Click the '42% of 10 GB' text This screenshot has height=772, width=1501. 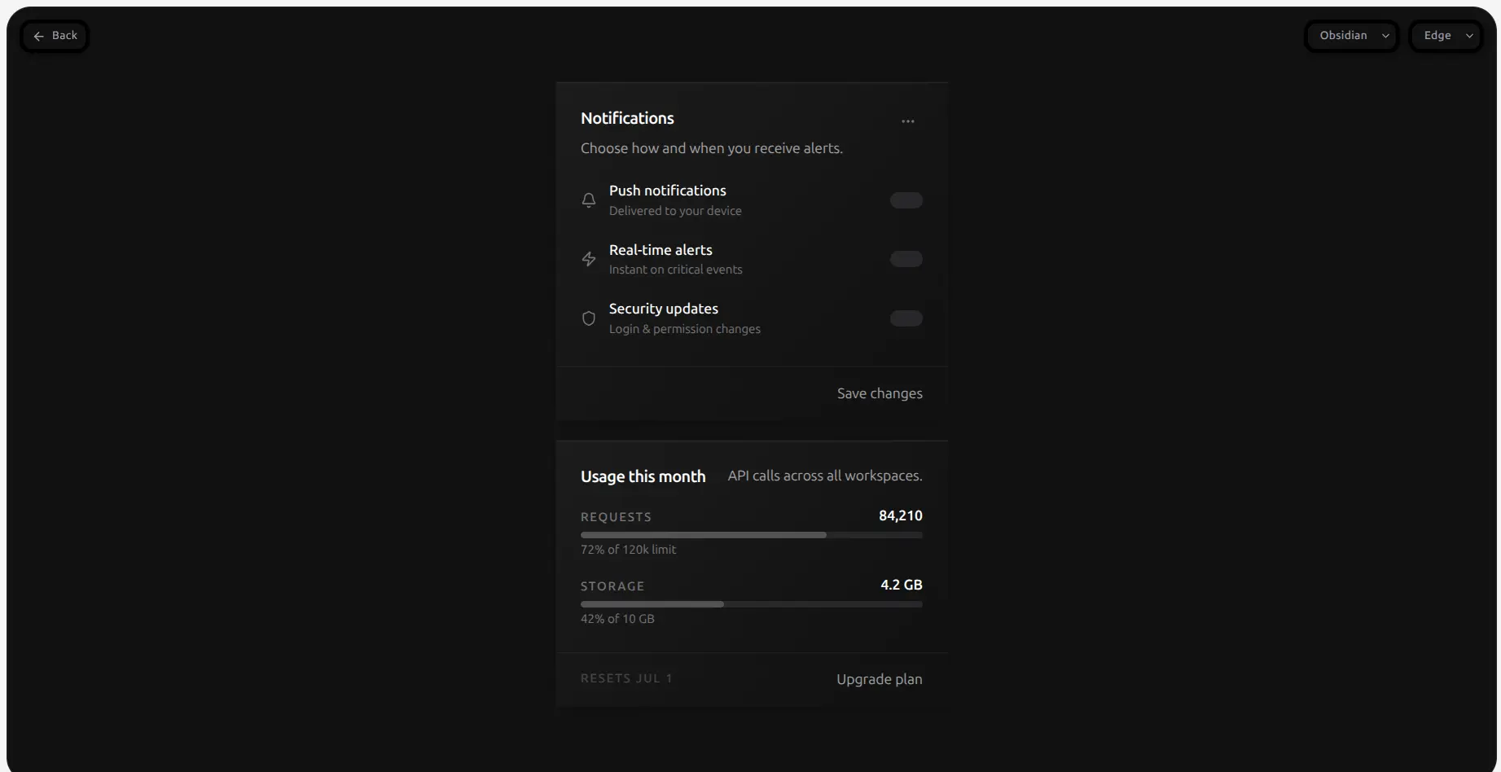pyautogui.click(x=617, y=619)
